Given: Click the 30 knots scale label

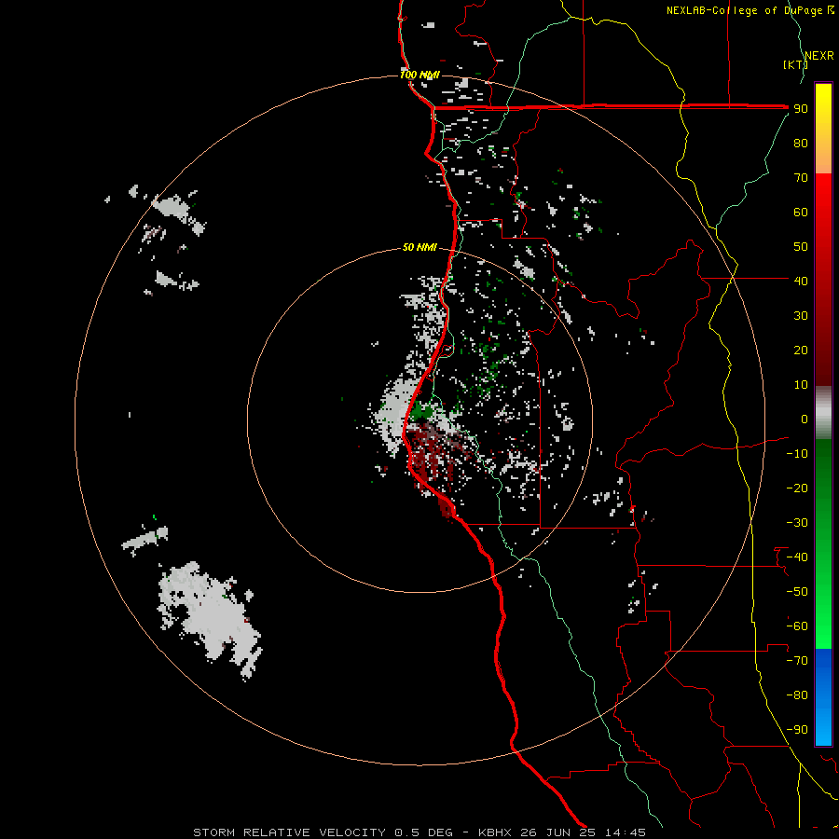Looking at the screenshot, I should pos(801,316).
